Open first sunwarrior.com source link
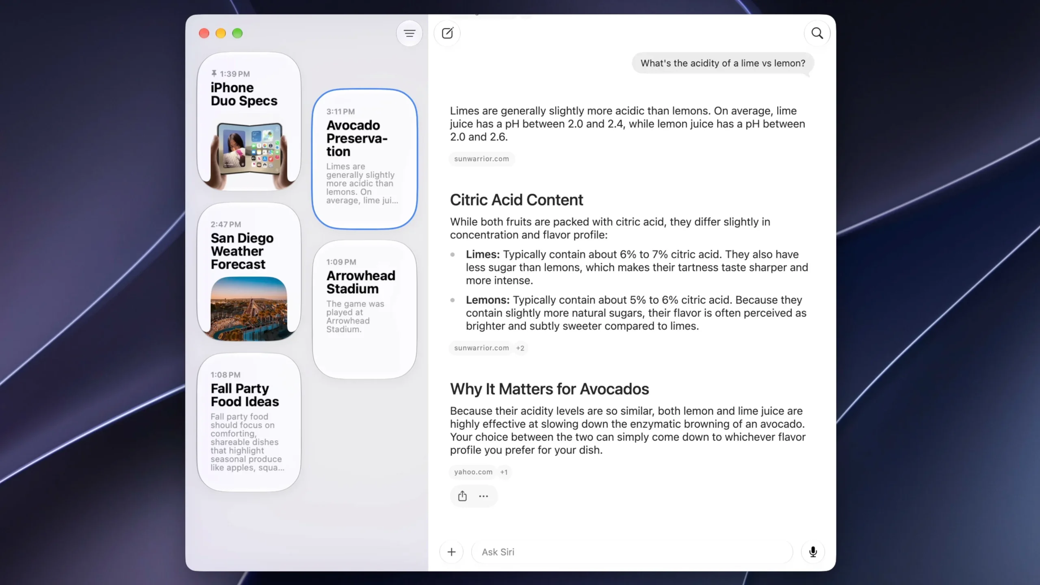This screenshot has height=585, width=1040. point(481,159)
